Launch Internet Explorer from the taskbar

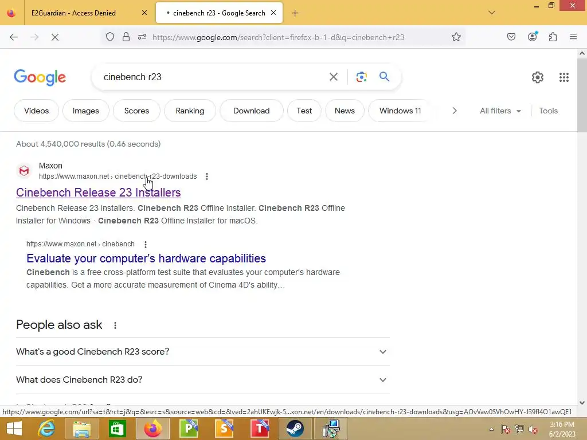[46, 429]
